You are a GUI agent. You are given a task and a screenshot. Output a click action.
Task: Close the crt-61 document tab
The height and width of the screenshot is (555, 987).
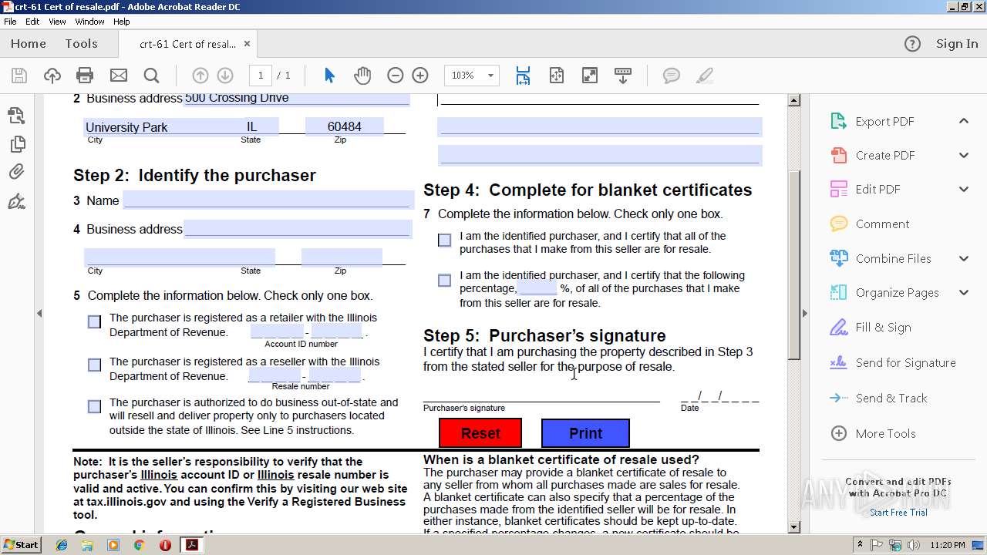pos(247,44)
